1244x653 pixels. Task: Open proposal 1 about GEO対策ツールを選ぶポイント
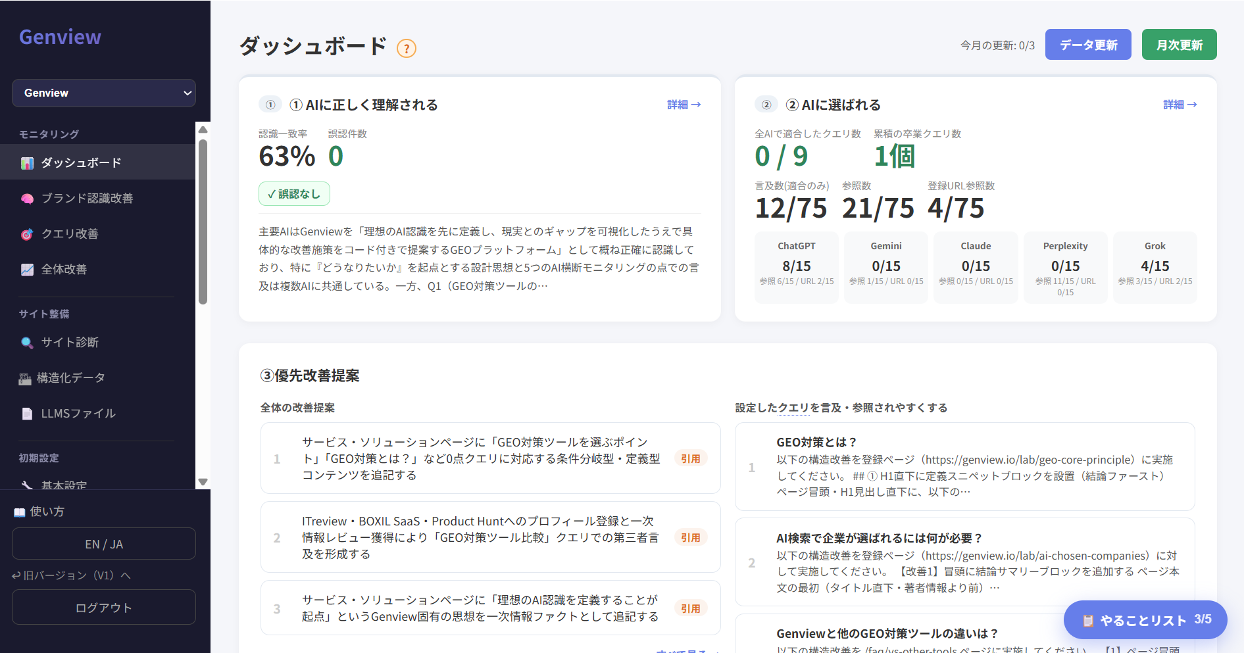click(x=490, y=458)
